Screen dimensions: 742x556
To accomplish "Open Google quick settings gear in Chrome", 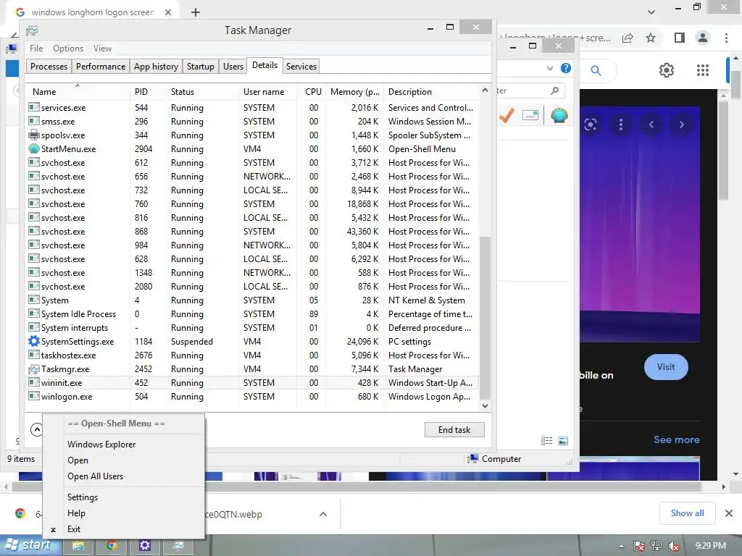I will 667,70.
